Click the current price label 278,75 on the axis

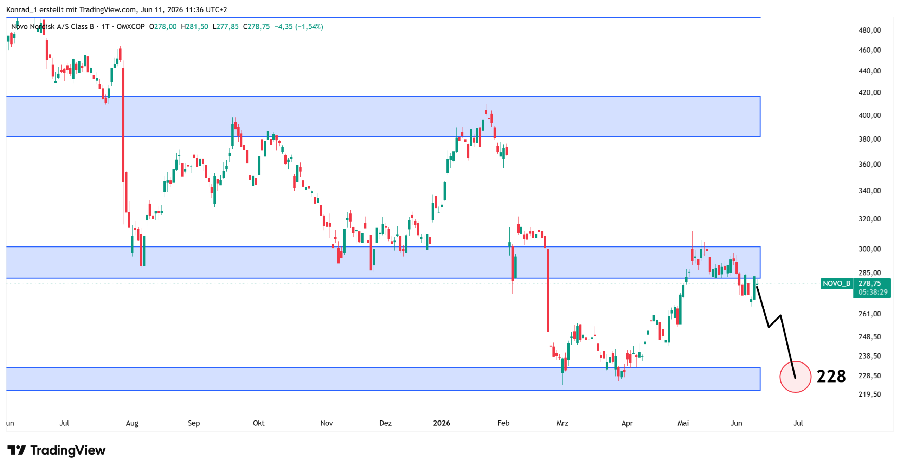[869, 283]
